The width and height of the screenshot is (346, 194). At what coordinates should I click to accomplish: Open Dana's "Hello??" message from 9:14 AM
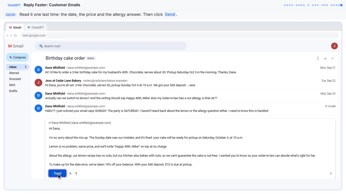(185, 108)
